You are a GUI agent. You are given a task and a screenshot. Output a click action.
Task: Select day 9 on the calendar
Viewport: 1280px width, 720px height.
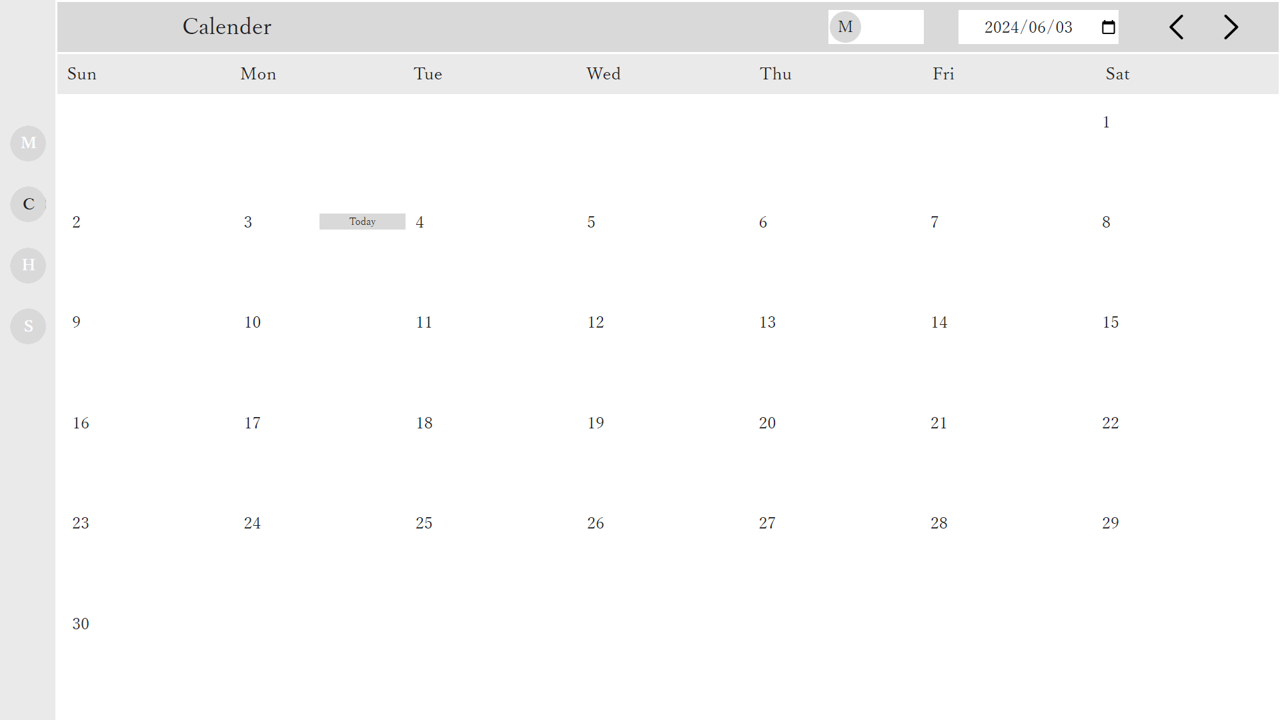tap(76, 322)
